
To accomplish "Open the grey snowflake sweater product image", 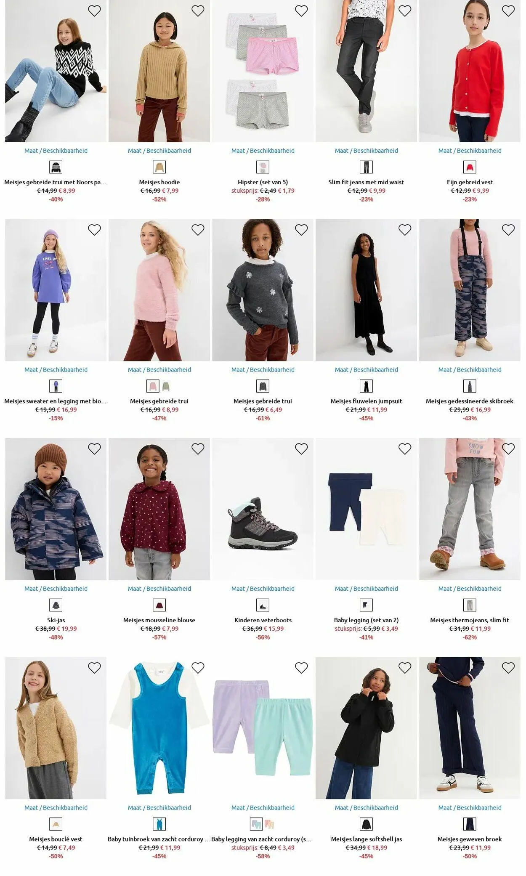I will click(x=263, y=290).
